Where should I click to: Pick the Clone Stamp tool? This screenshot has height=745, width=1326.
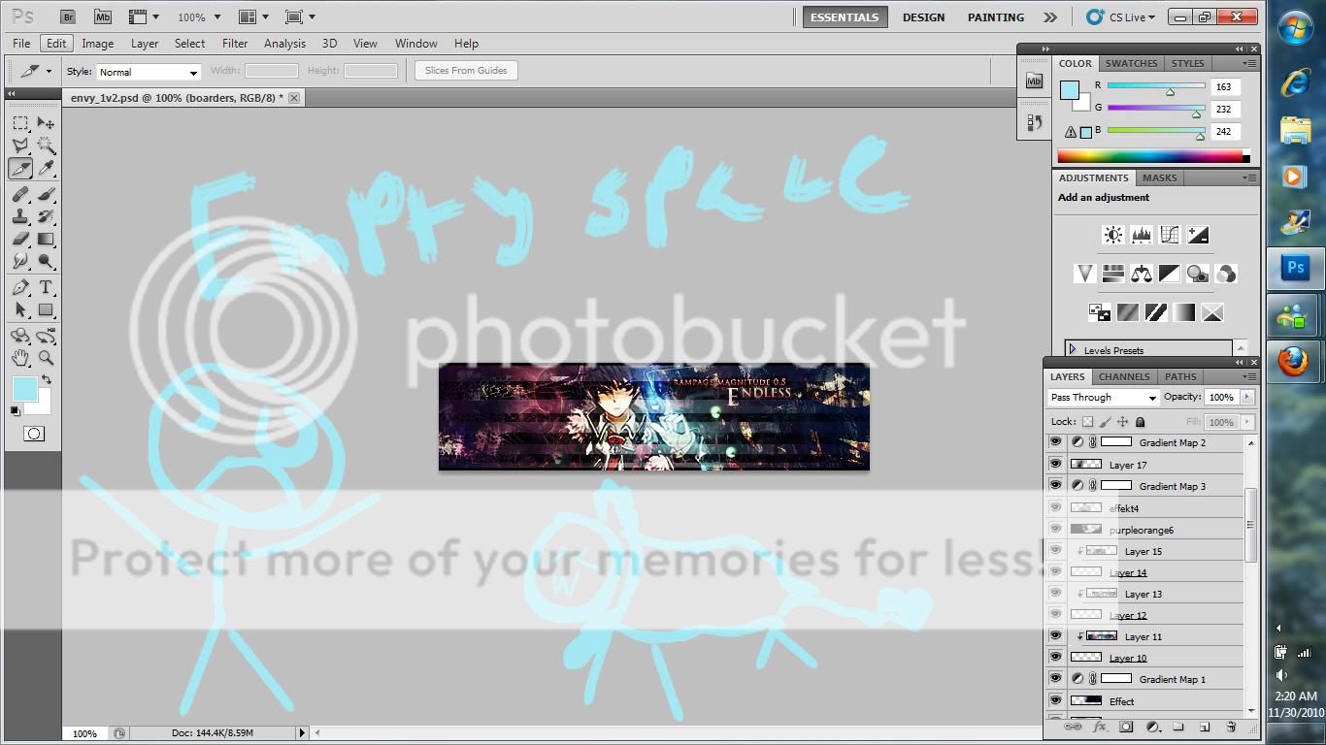pyautogui.click(x=20, y=216)
